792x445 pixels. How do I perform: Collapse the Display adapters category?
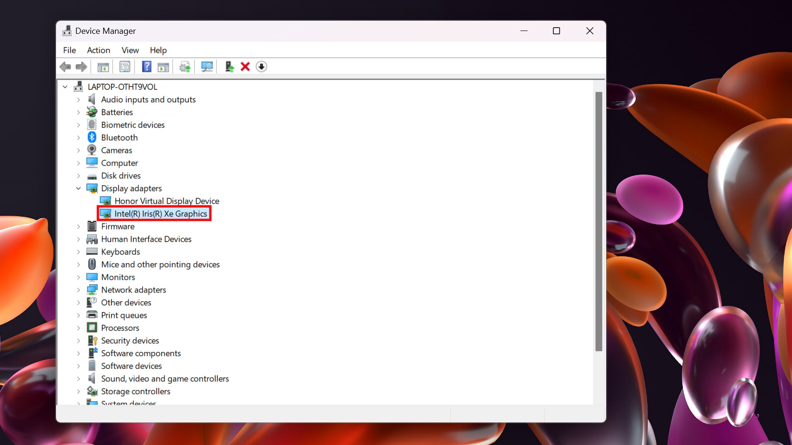point(79,188)
